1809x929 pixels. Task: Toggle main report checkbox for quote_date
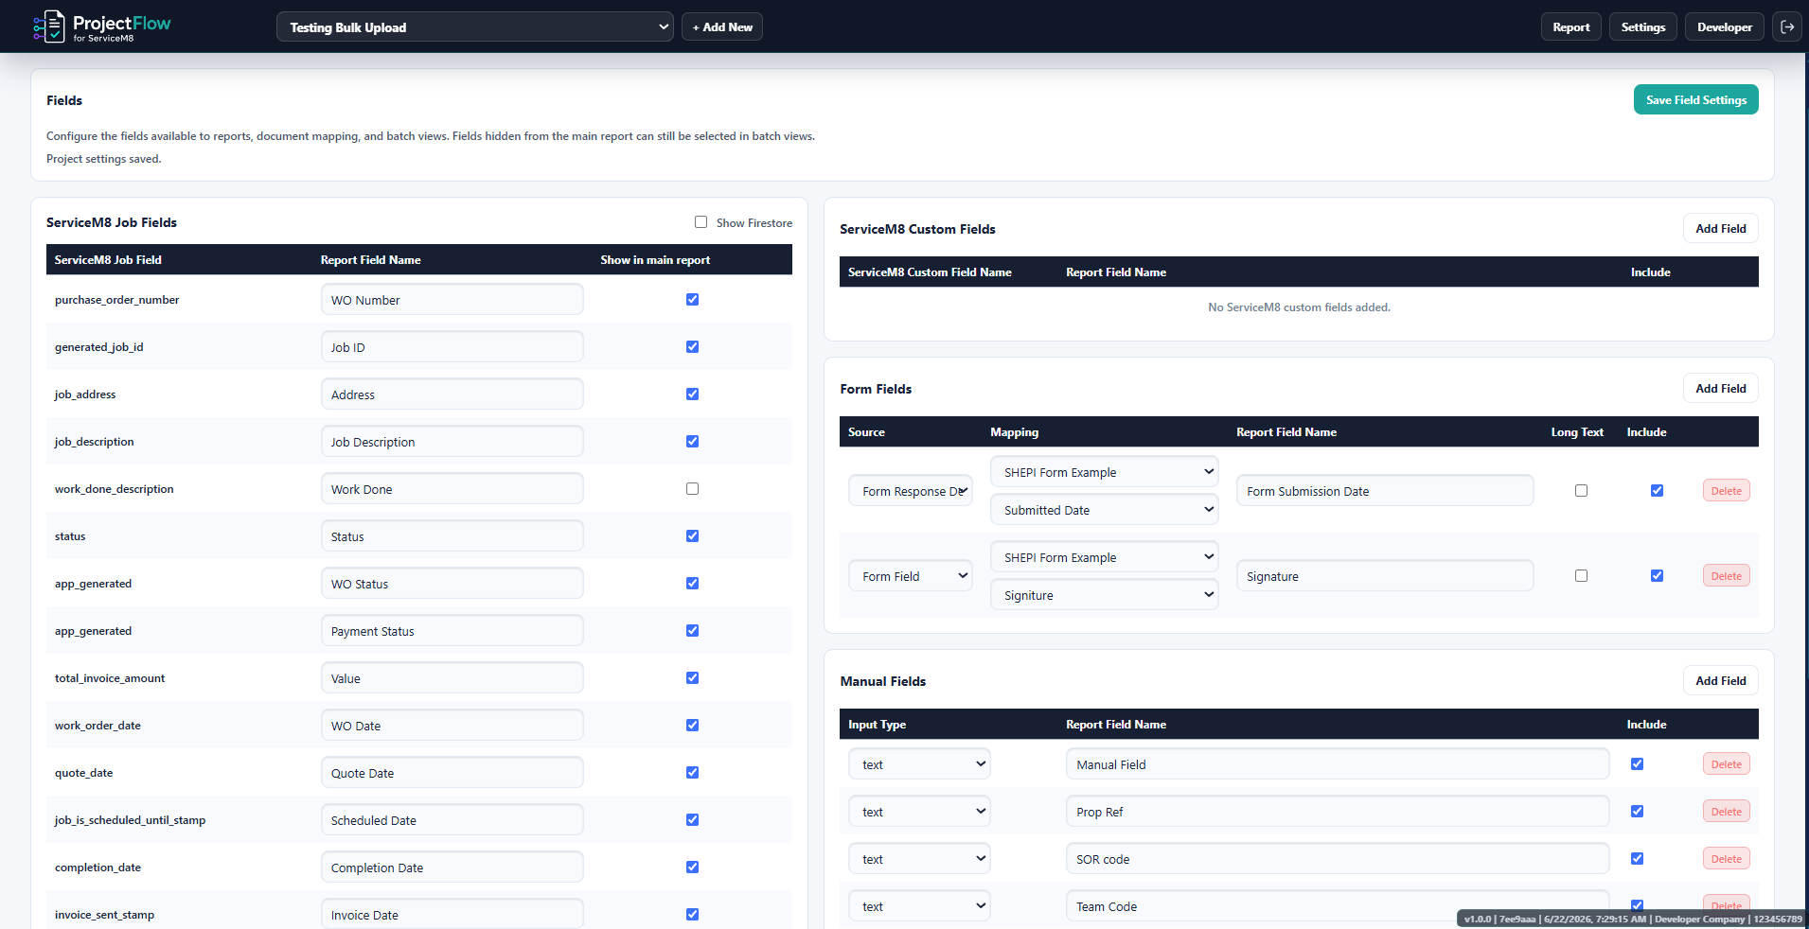tap(692, 773)
